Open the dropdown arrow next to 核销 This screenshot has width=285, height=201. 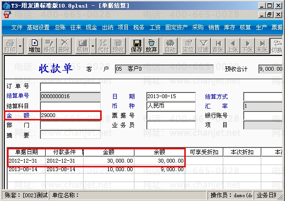pyautogui.click(x=93, y=46)
